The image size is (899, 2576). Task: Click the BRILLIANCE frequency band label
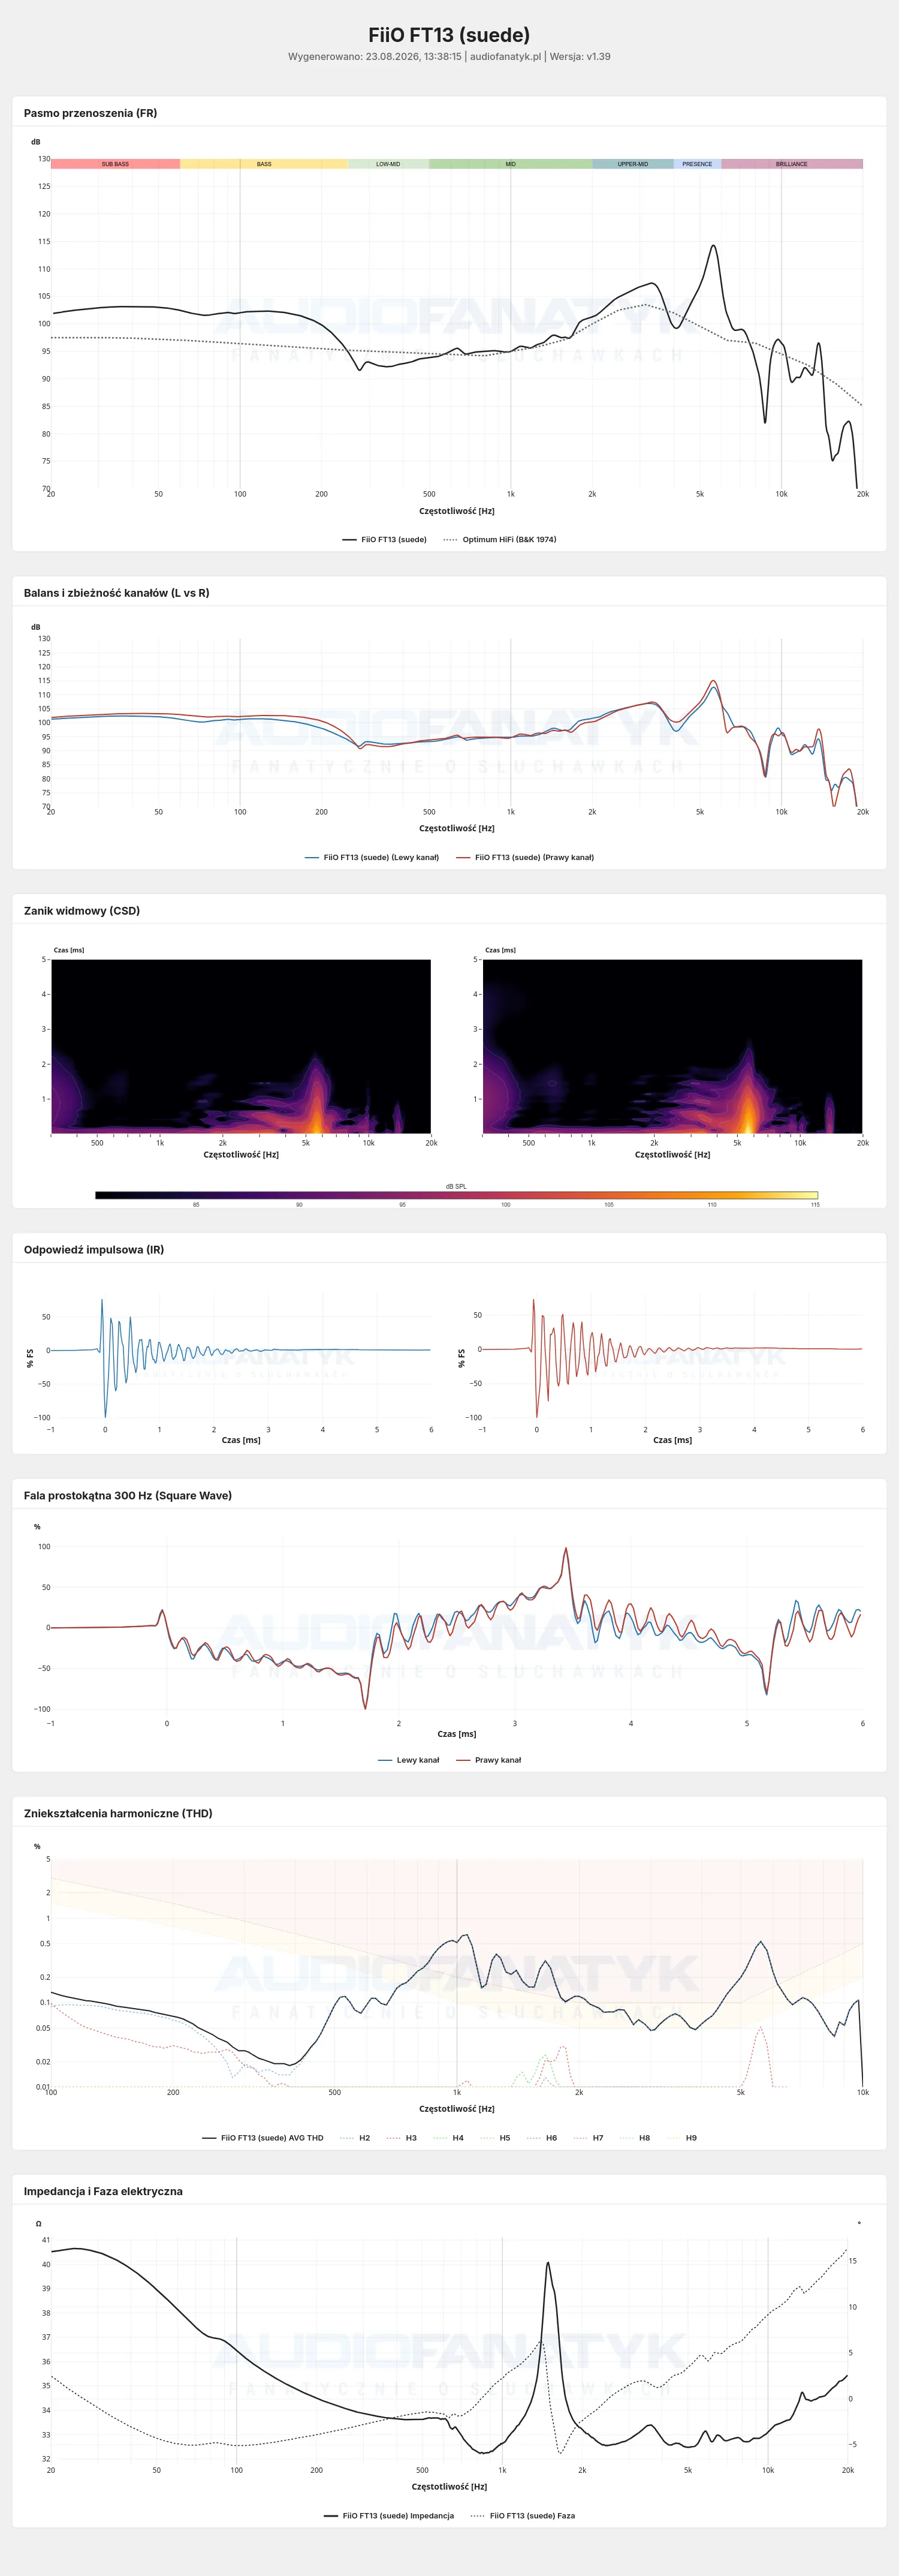tap(792, 164)
